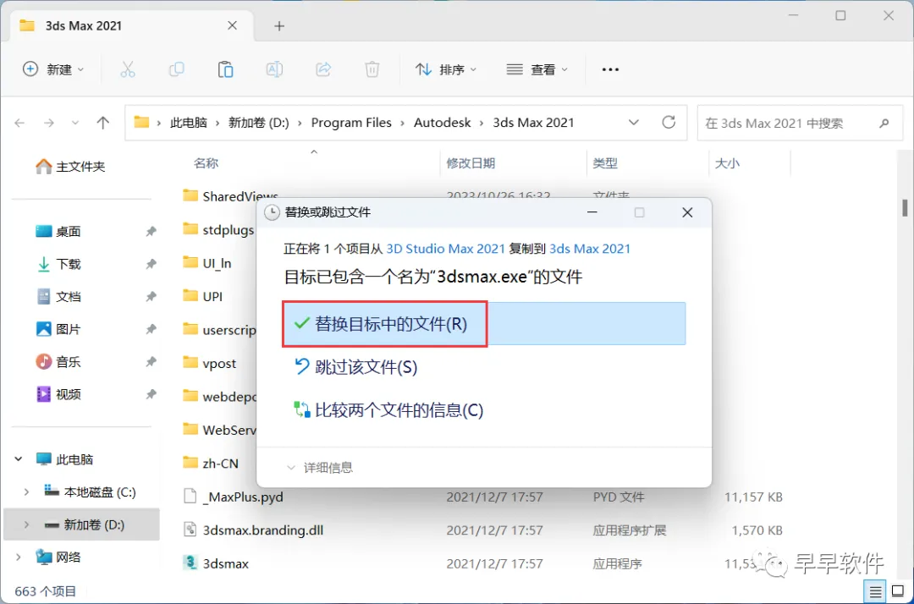
Task: Choose 替换目标中的文件(R)
Action: [484, 324]
